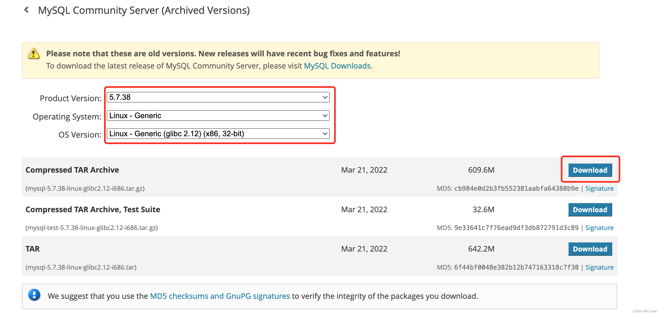Click the MD5 hash cb984e0d2b3fb552381aabfa64380b9e
The width and height of the screenshot is (661, 315).
(516, 188)
